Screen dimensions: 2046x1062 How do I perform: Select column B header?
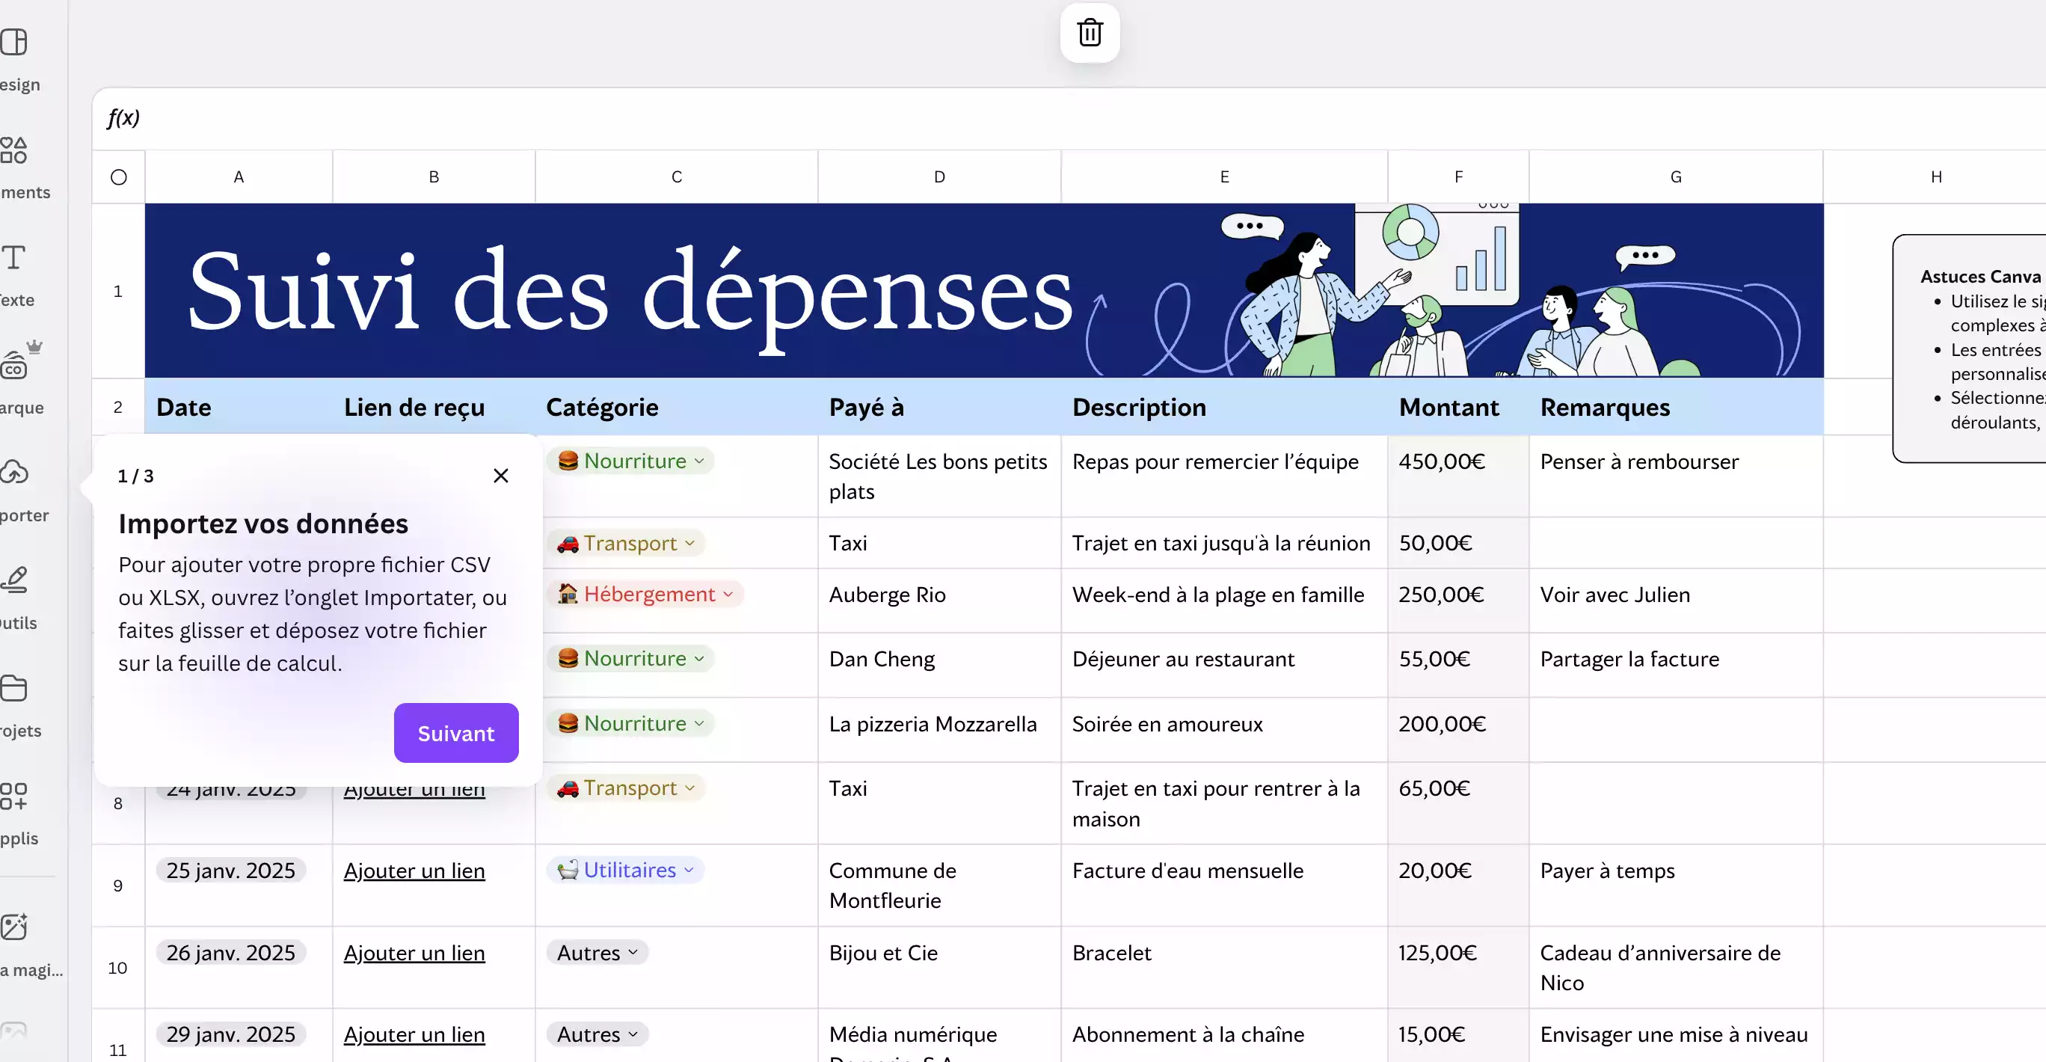pyautogui.click(x=434, y=177)
